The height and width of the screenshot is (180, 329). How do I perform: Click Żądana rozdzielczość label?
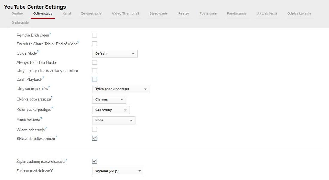pyautogui.click(x=35, y=171)
